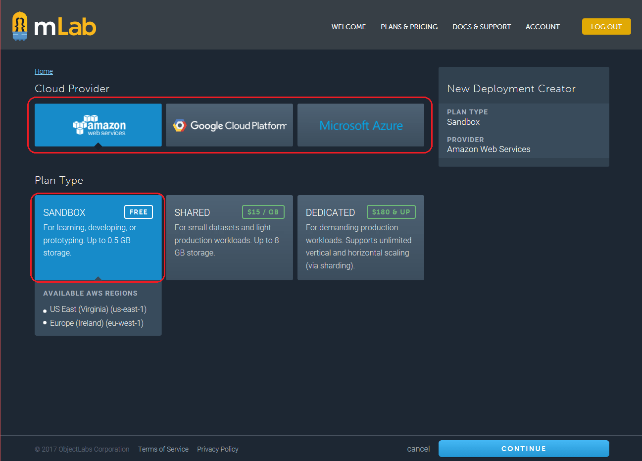Open the Terms of Service link
Image resolution: width=642 pixels, height=461 pixels.
(163, 449)
